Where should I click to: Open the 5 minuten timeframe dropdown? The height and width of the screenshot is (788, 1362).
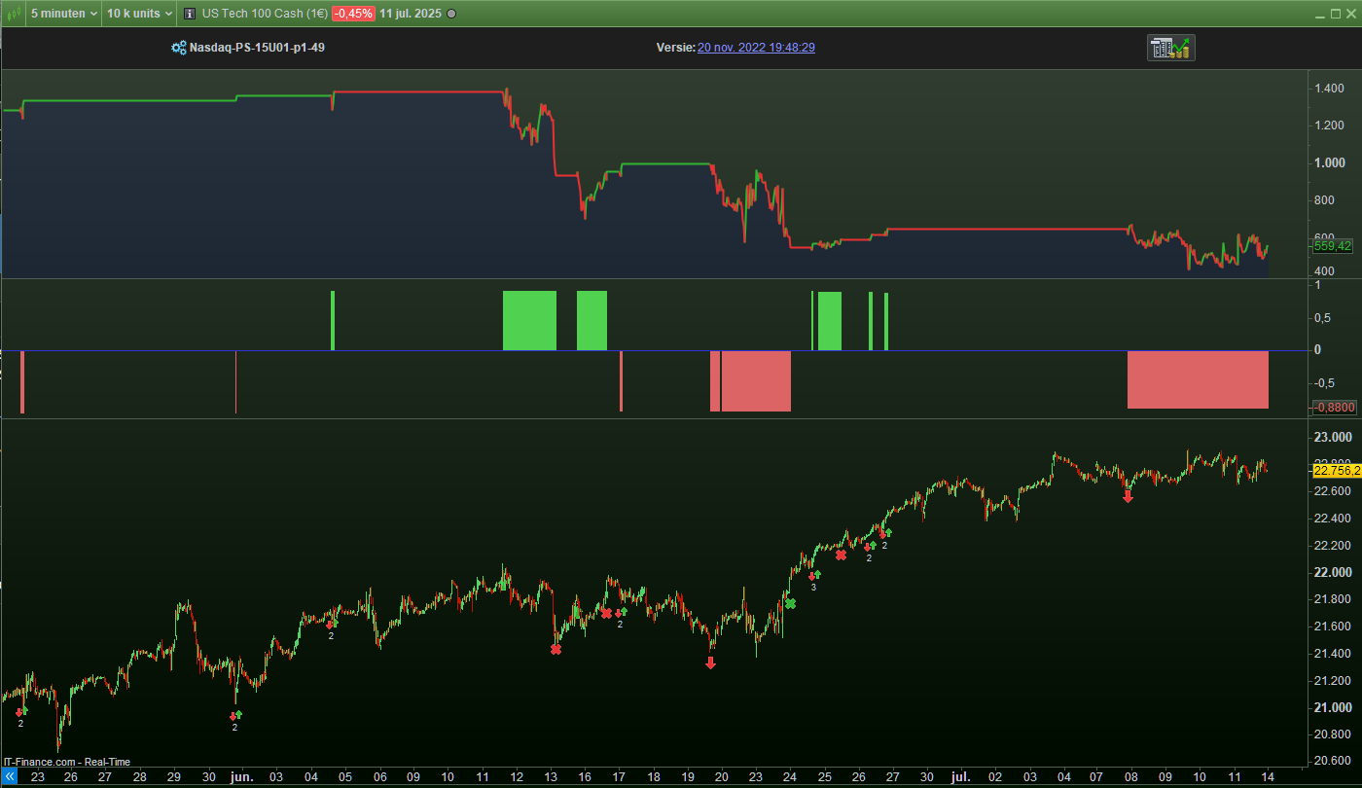(64, 14)
